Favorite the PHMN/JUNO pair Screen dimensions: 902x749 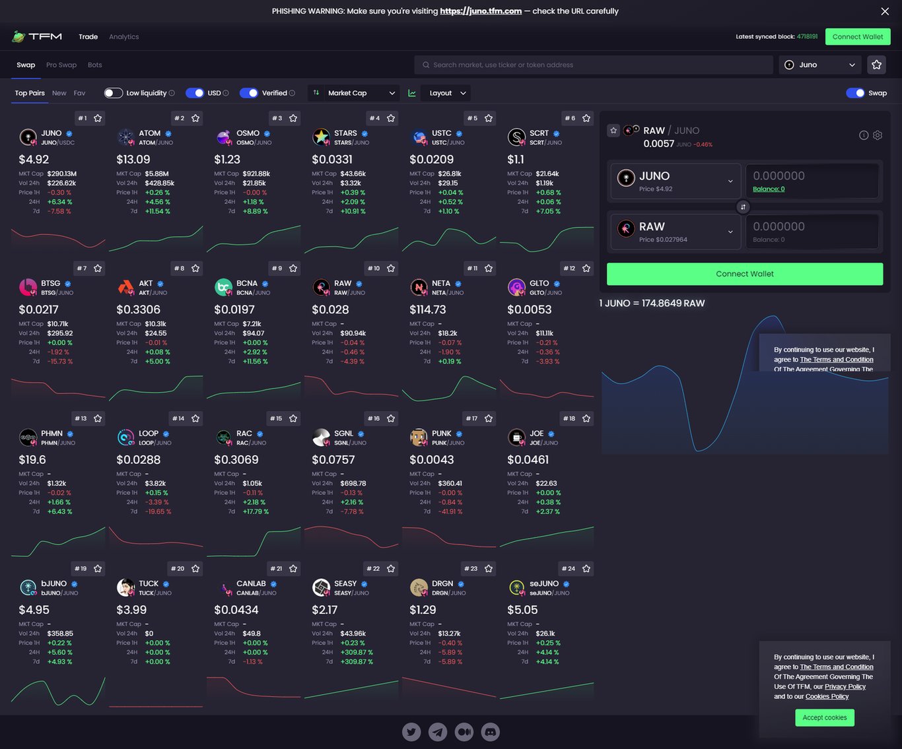(x=98, y=418)
